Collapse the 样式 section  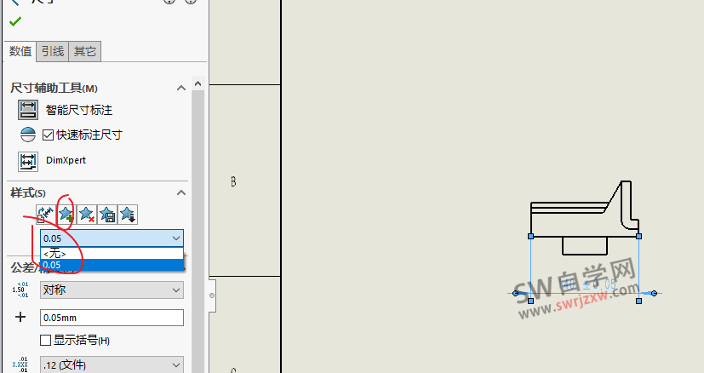tap(181, 192)
